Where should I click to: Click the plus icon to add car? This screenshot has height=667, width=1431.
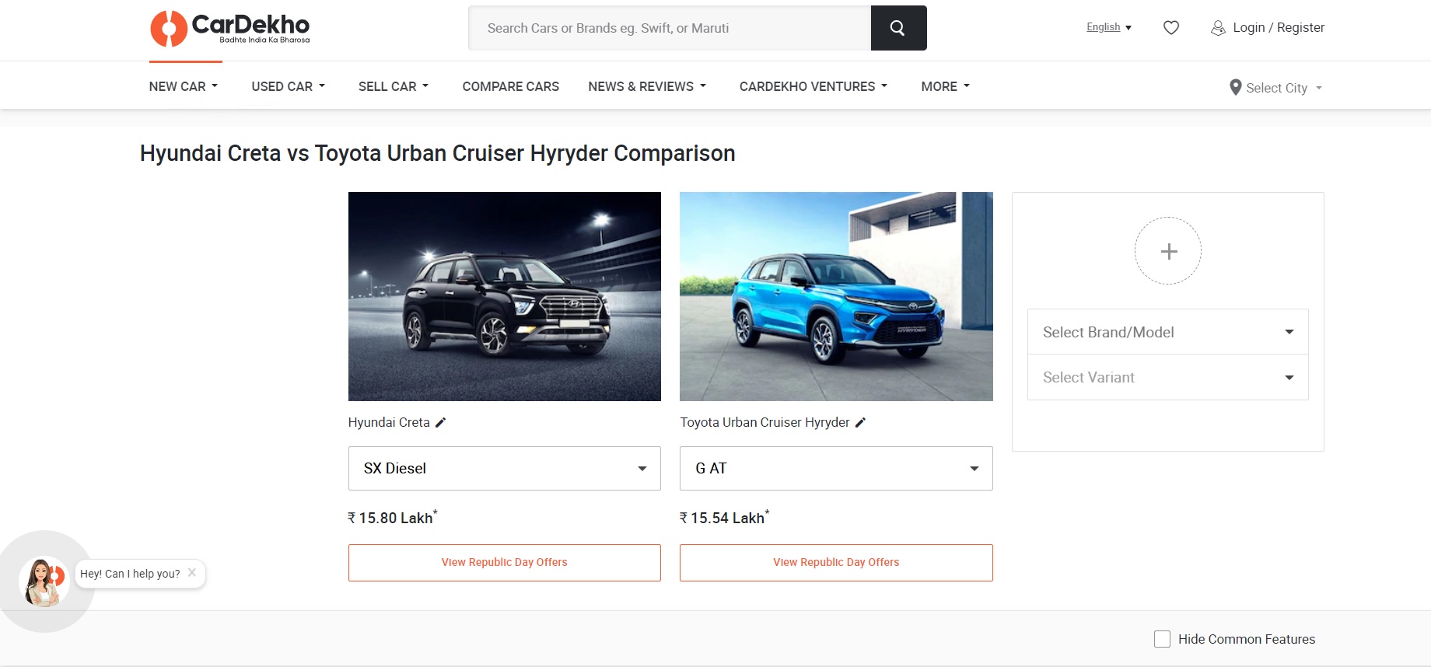[1168, 251]
